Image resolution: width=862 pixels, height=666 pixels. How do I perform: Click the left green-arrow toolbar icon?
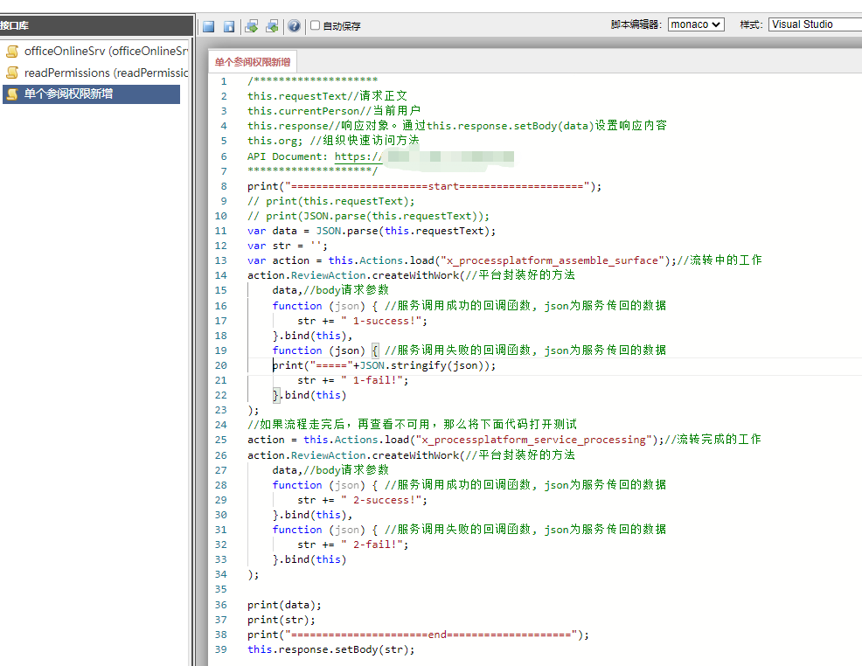click(252, 26)
